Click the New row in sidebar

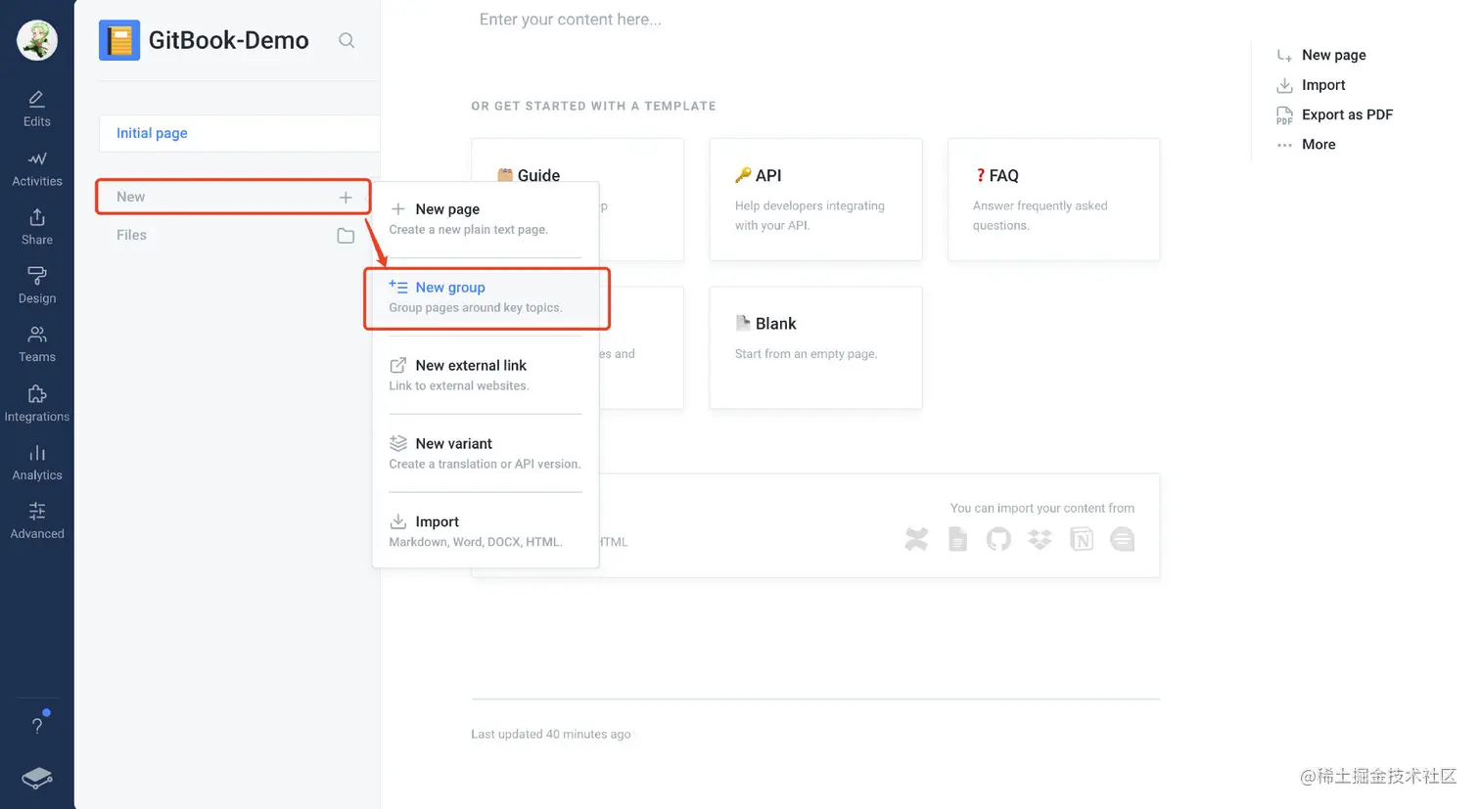pyautogui.click(x=233, y=197)
